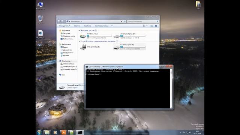The height and width of the screenshot is (135, 240).
Task: Click Explorer's Back navigation button
Action: click(x=58, y=21)
